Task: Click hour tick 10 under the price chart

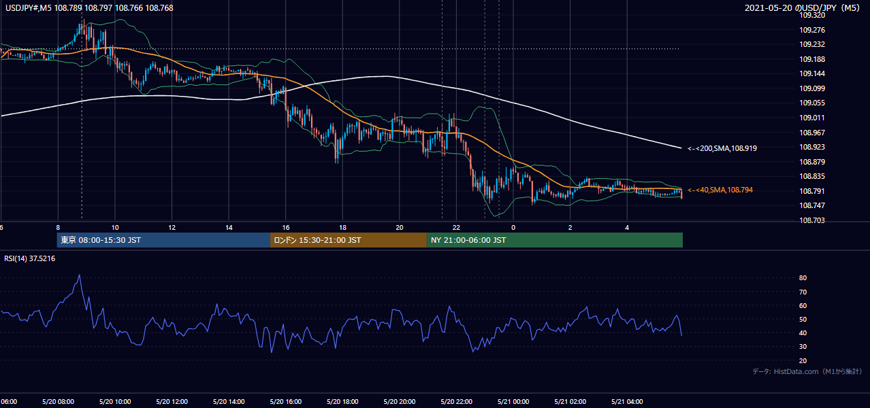Action: (115, 228)
